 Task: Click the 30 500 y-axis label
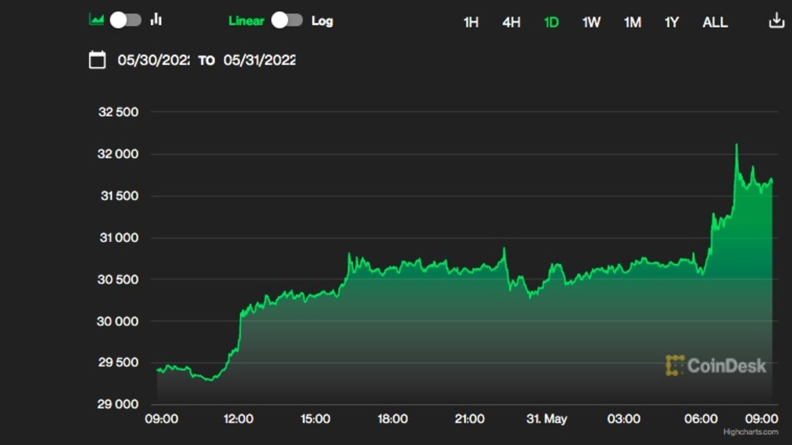(118, 279)
